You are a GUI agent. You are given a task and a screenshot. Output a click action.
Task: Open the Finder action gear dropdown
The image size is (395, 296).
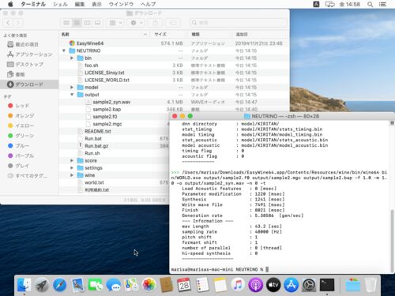137,23
